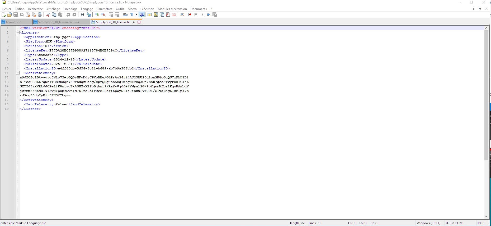491x226 pixels.
Task: Open the Fichier menu
Action: point(7,9)
